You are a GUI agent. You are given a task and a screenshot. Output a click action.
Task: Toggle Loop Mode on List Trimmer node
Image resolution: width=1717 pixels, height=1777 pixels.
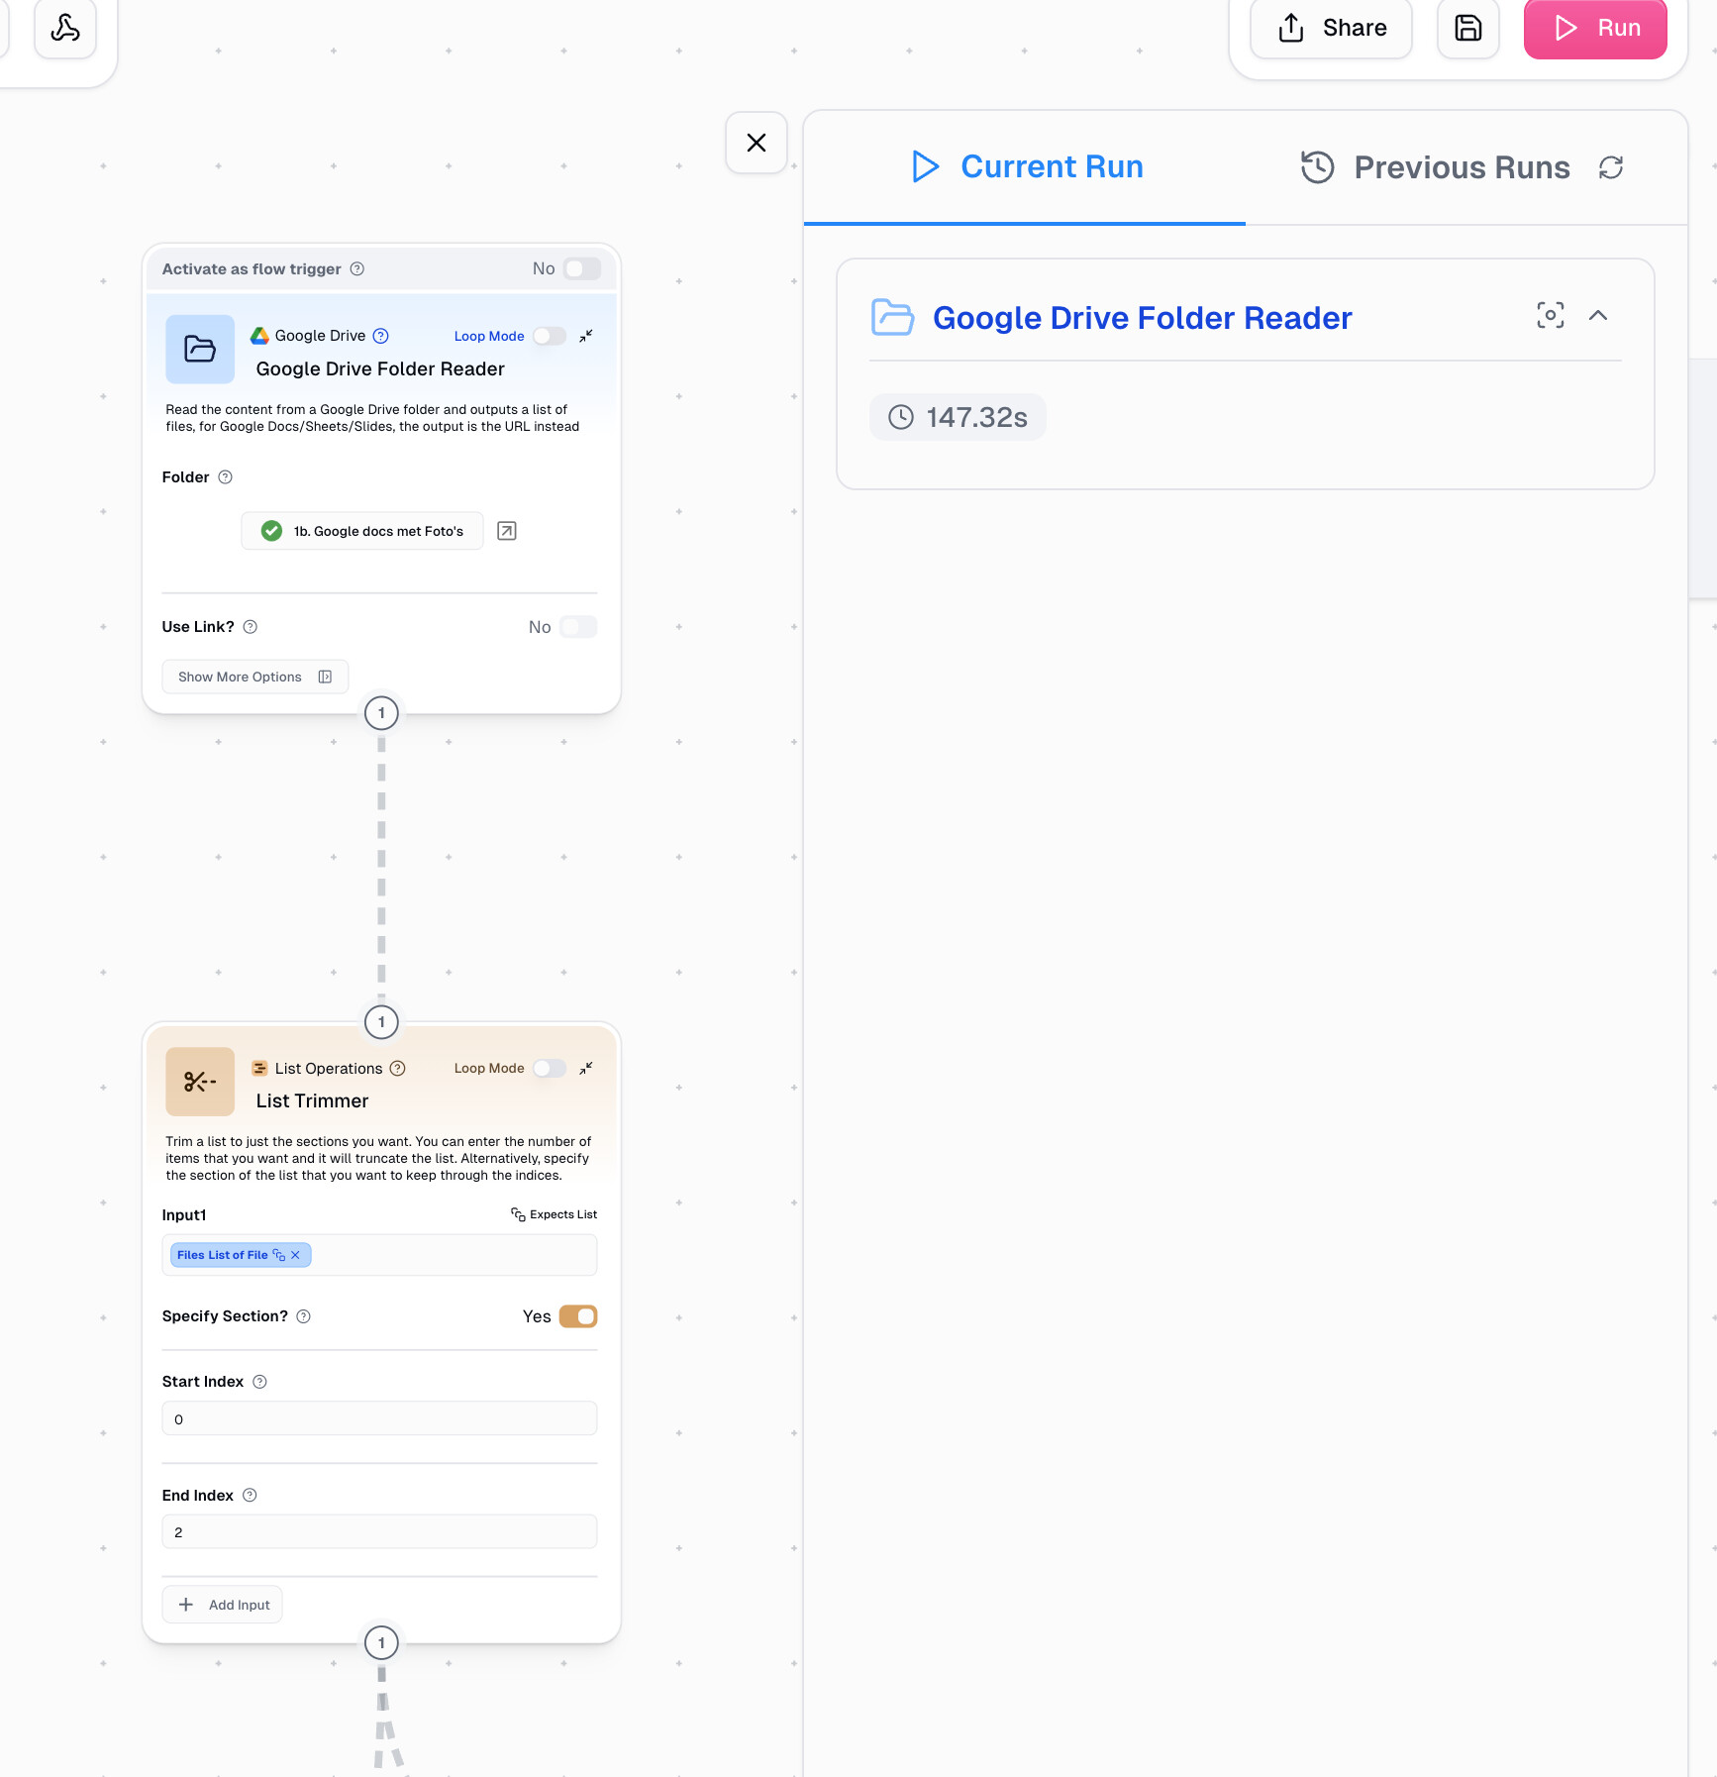(x=550, y=1068)
